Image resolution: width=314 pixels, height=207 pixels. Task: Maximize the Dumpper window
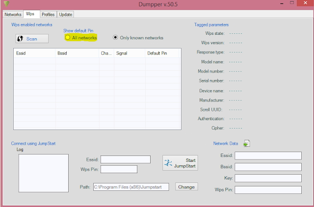(292, 3)
